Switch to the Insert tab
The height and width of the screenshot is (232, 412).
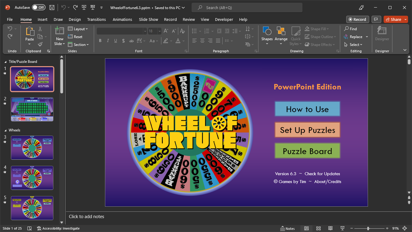[x=43, y=19]
